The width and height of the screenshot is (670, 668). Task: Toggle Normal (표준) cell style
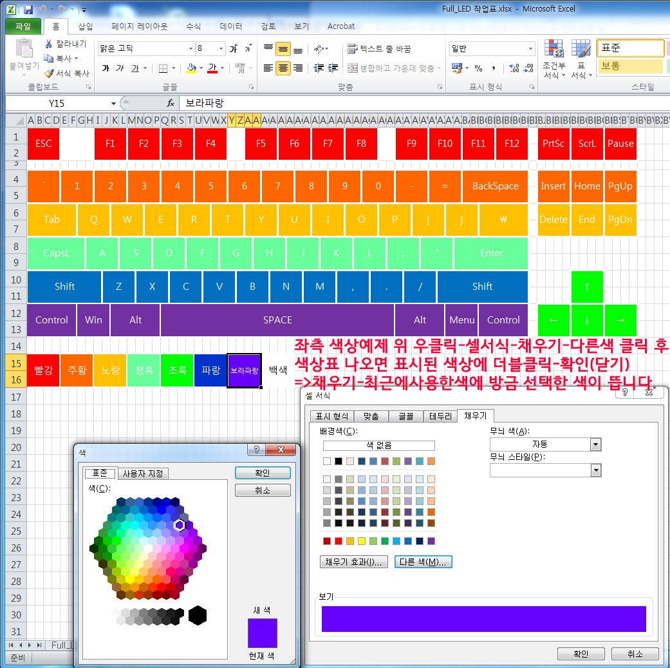630,48
